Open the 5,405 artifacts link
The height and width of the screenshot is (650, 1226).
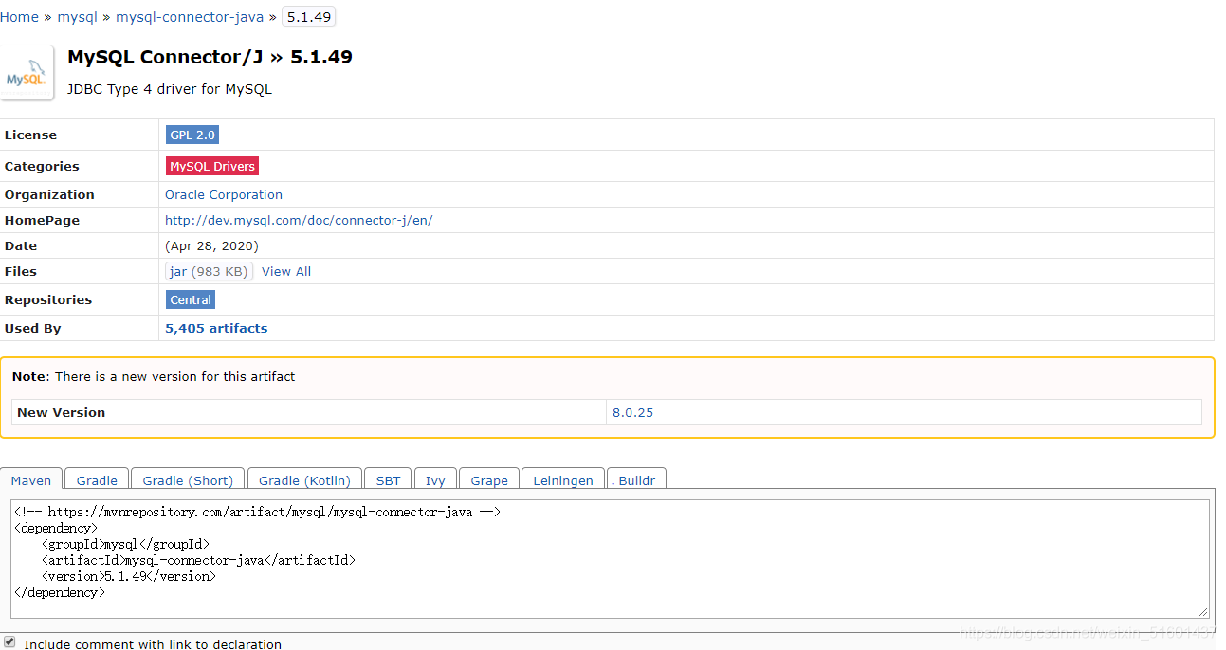(216, 328)
